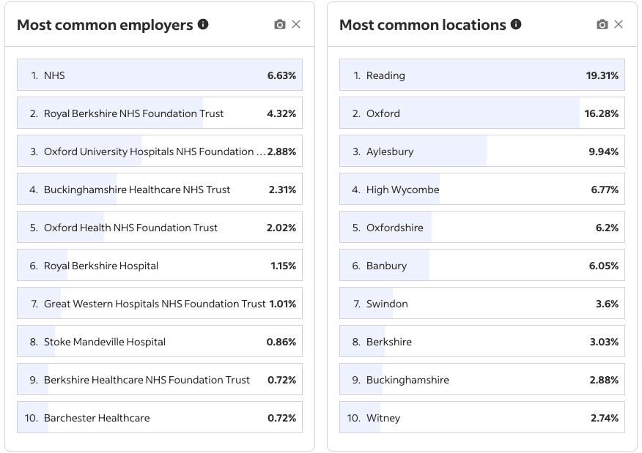The image size is (642, 453).
Task: Click the Royal Berkshire Hospital row
Action: click(x=160, y=266)
